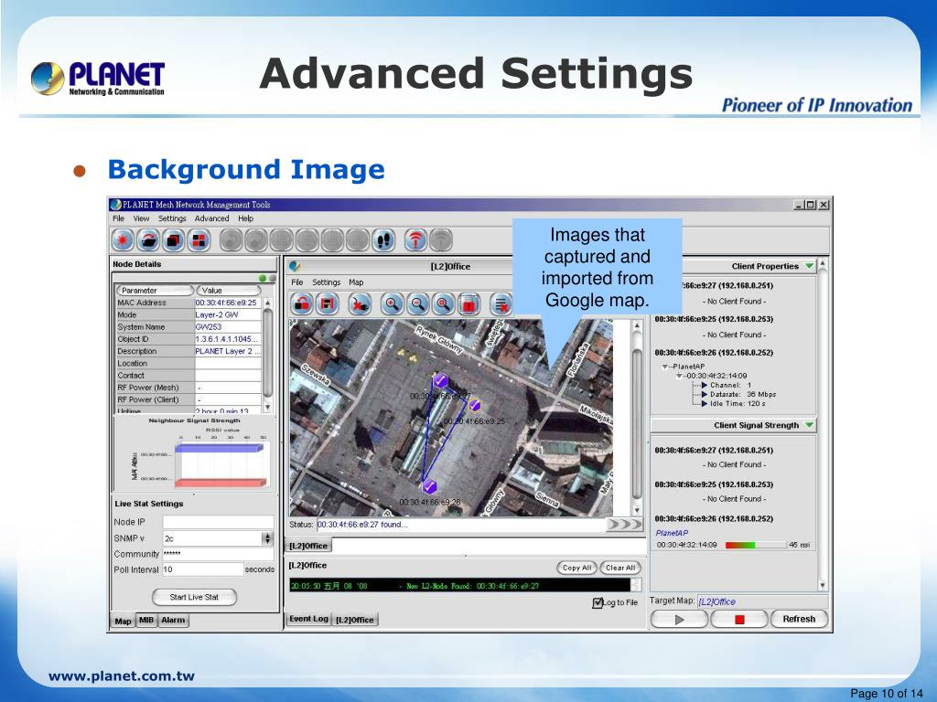Select the [L2]Office tab below Status bar
The image size is (937, 702).
click(x=308, y=546)
